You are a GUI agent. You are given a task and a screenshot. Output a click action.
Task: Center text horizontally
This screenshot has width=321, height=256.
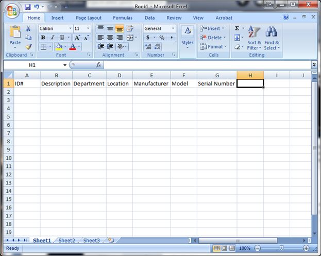110,38
